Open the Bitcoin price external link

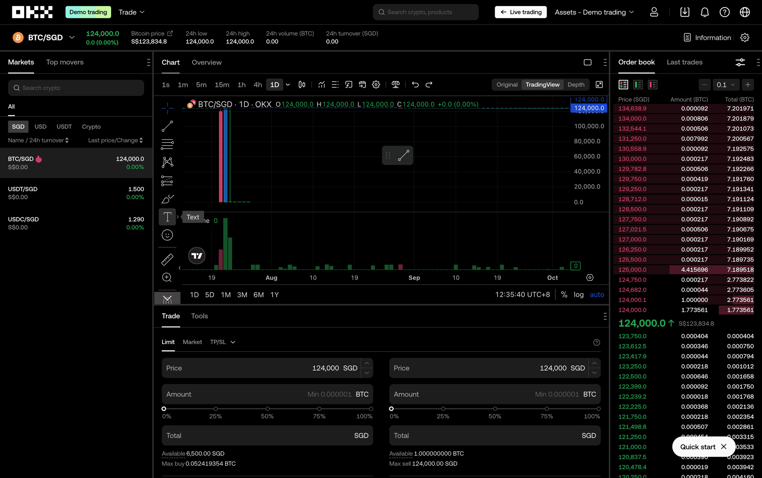click(170, 33)
